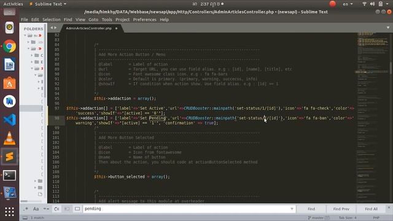393x221 pixels.
Task: Select the highlighted file row in sidebar
Action: click(x=31, y=108)
